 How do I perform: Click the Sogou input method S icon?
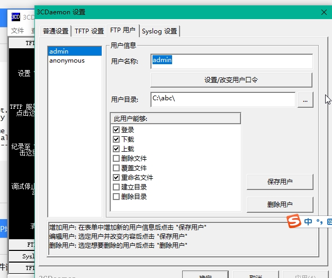point(294,221)
